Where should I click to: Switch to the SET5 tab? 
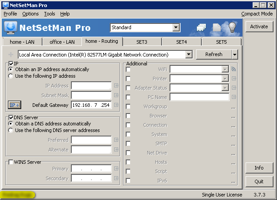221,42
